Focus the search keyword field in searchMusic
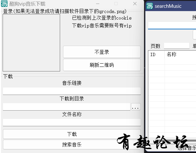 click(x=172, y=25)
